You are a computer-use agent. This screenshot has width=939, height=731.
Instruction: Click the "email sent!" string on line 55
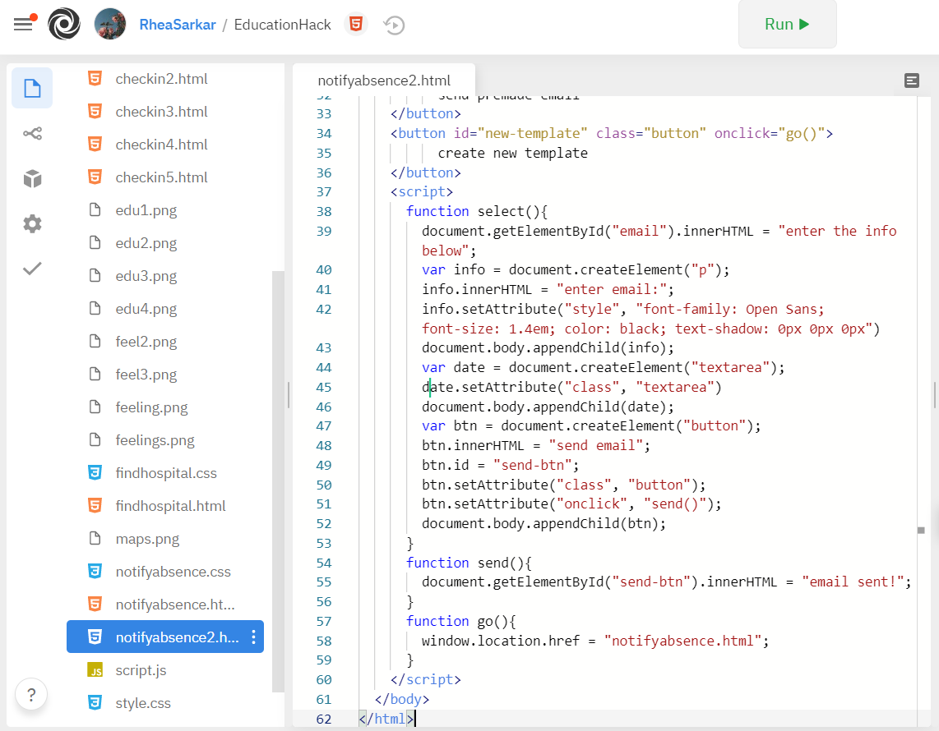853,582
